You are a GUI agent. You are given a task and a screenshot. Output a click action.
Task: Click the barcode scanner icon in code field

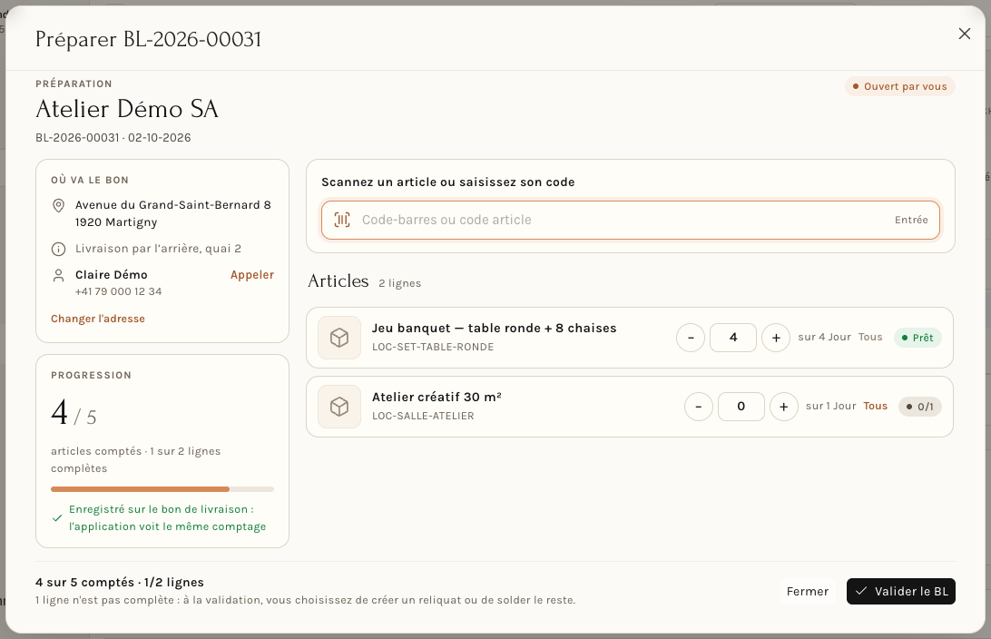click(x=342, y=220)
